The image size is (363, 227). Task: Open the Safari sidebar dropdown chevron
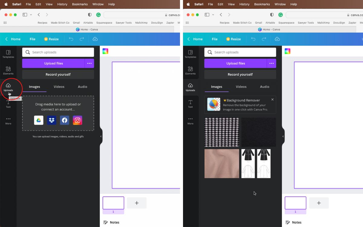pos(30,15)
